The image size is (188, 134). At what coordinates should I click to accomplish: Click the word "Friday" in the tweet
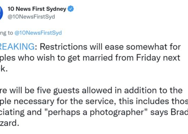coord(148,58)
